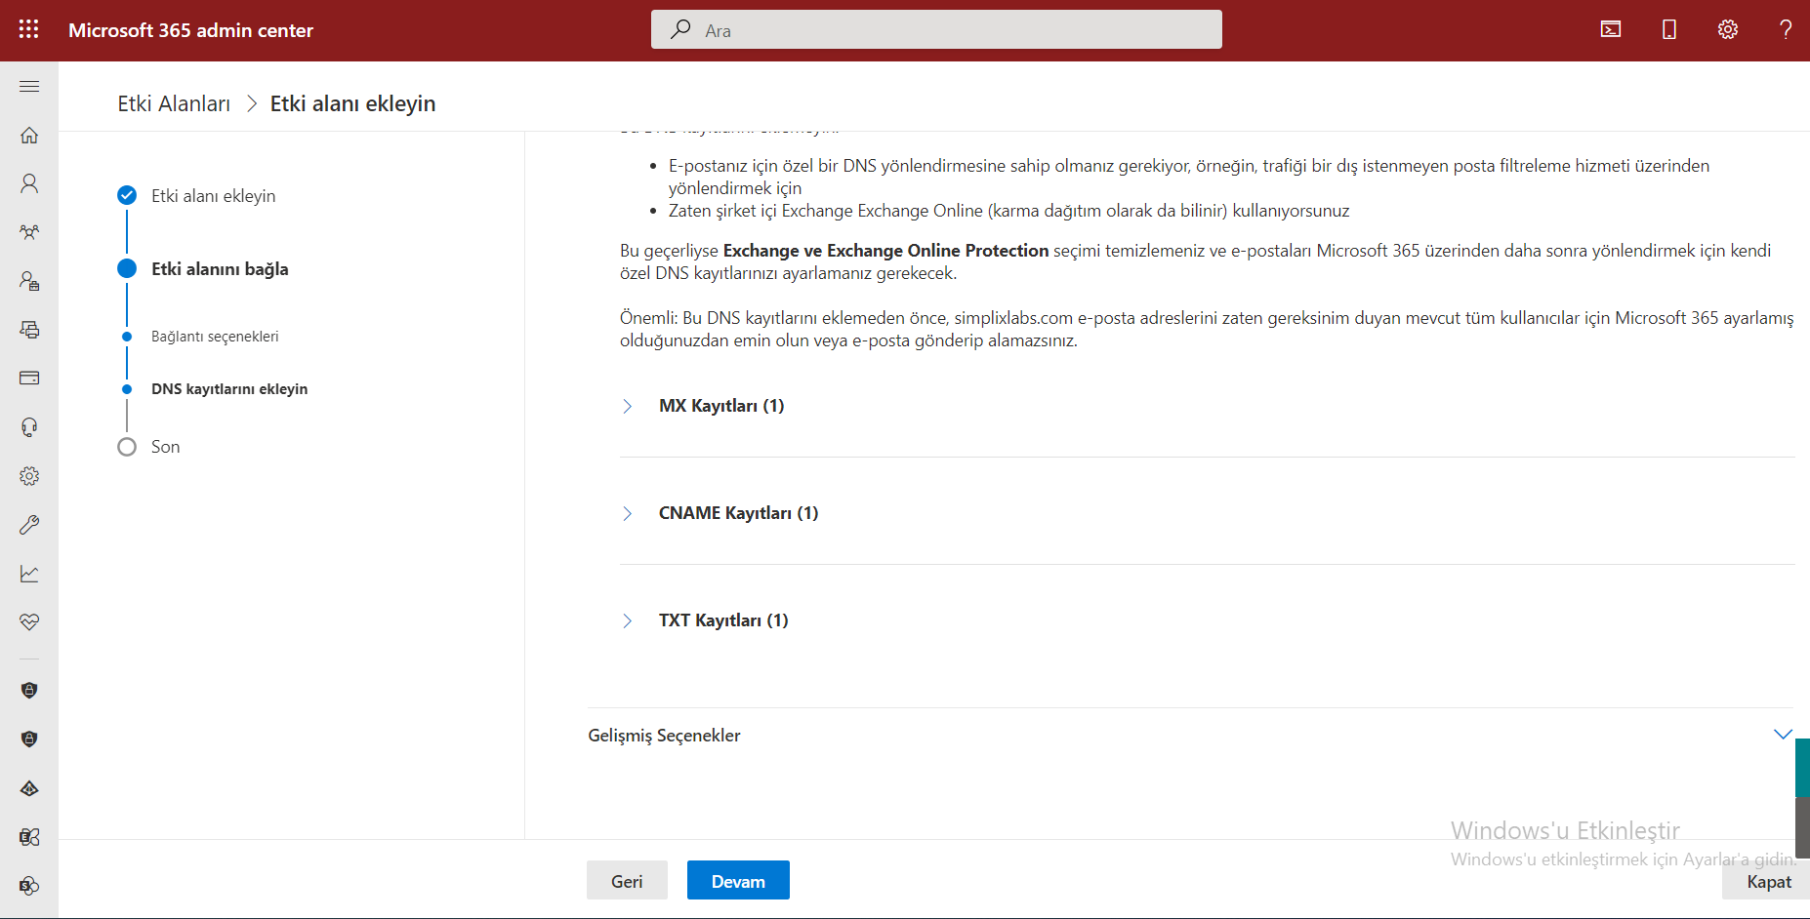Open Support headset icon in sidebar
Viewport: 1810px width, 919px height.
[29, 427]
